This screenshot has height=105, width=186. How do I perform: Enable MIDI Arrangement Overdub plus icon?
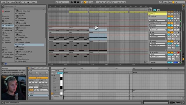pos(82,2)
